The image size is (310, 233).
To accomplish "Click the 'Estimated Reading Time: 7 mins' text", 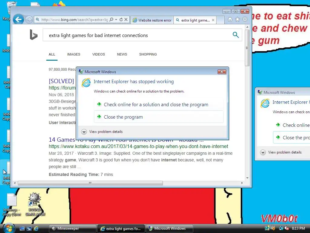I will click(x=81, y=174).
